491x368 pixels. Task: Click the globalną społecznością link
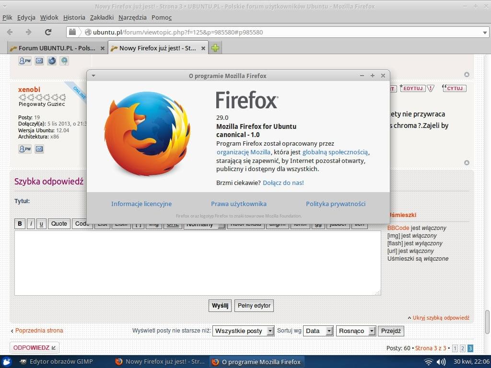(x=335, y=152)
